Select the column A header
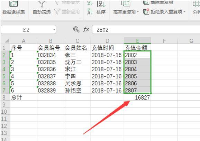 pos(24,41)
